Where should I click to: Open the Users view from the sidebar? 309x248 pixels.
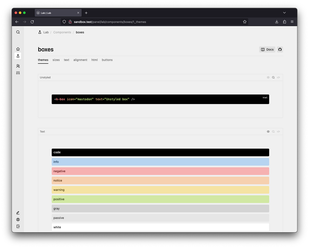click(x=18, y=66)
